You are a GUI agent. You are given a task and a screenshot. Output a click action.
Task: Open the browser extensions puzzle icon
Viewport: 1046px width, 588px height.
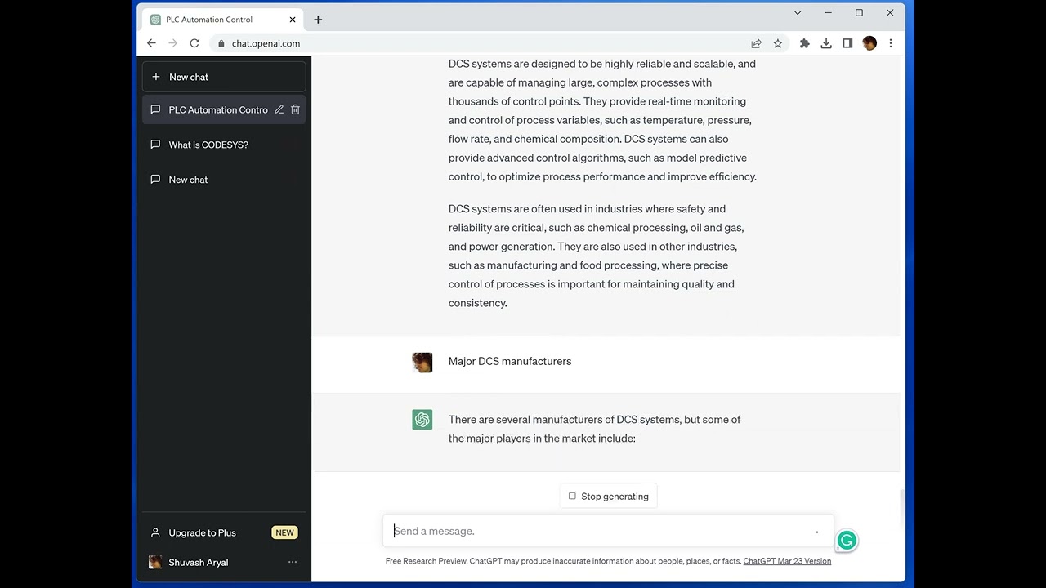(x=804, y=43)
